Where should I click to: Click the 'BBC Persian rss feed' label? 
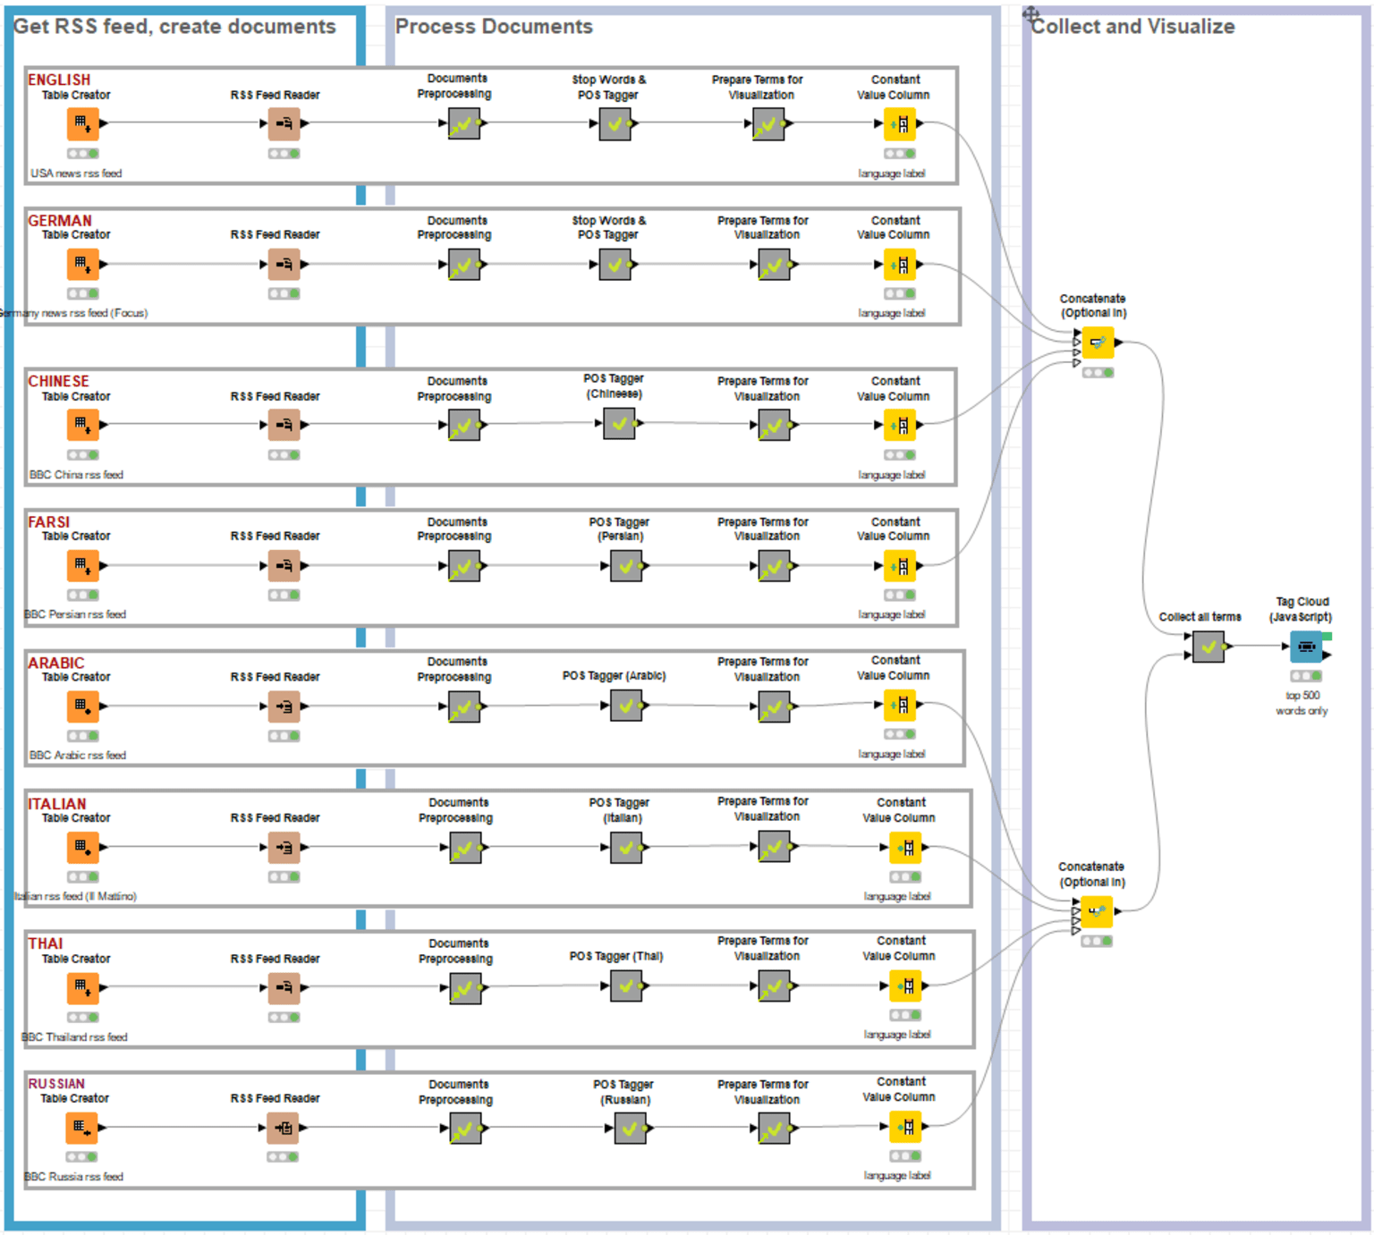(75, 614)
